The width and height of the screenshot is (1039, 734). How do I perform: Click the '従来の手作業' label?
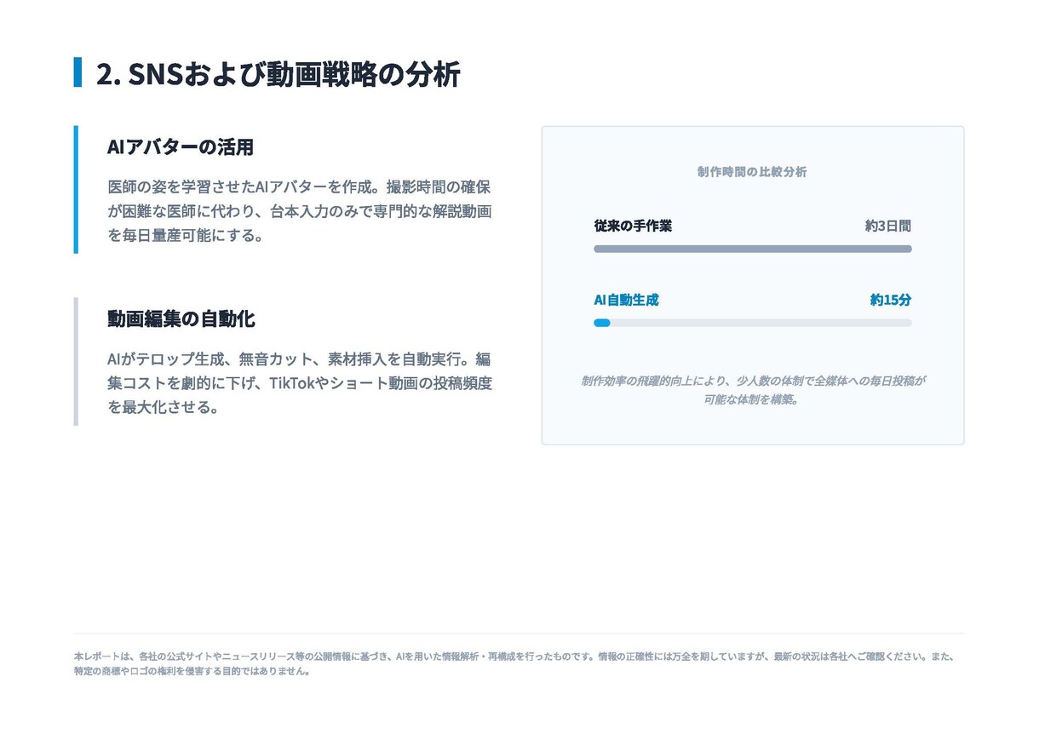click(633, 226)
